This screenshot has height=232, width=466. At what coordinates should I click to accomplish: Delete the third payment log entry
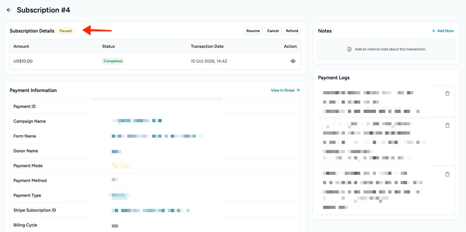click(447, 174)
